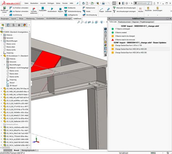This screenshot has height=154, width=172.
Task: Open the ConfigurationManager tab icon
Action: click(13, 25)
